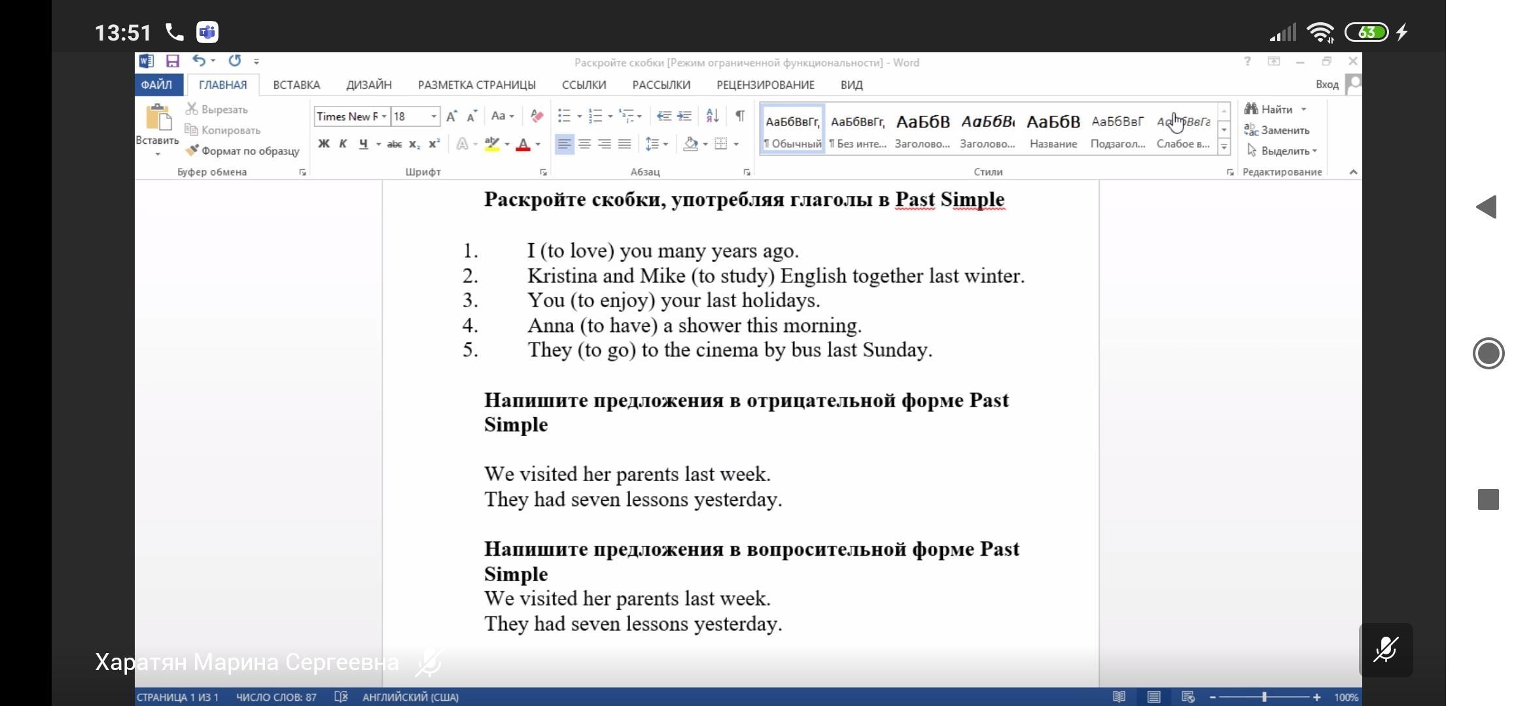
Task: Select the Justify alignment icon
Action: [625, 144]
